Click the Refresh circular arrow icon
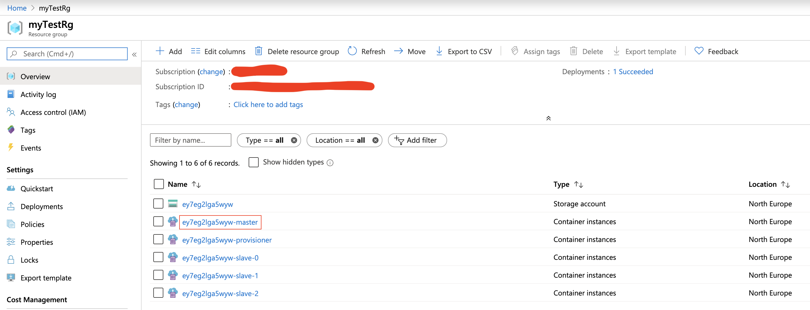Viewport: 810px width, 310px height. click(352, 51)
